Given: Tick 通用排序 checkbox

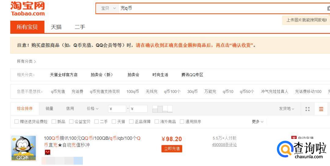Looking at the screenshot, I should click(x=182, y=122).
